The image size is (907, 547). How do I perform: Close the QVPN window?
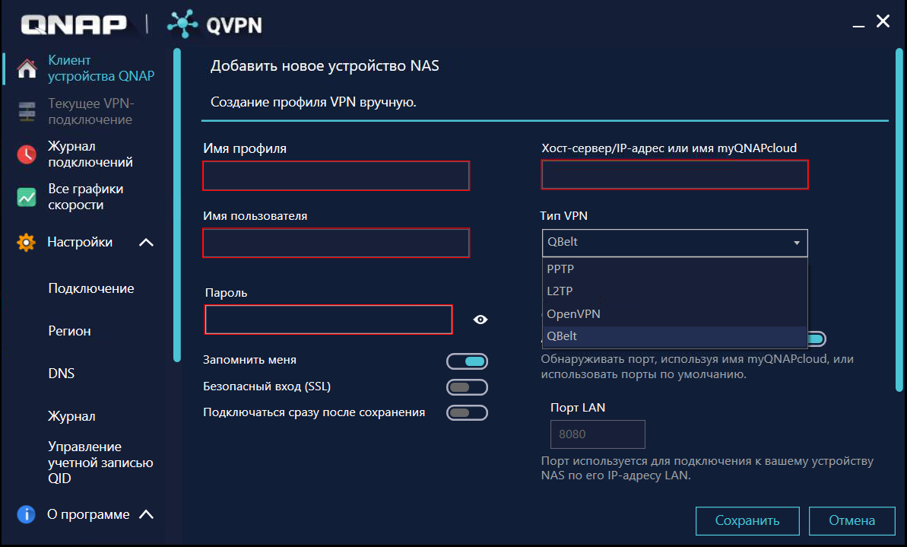pyautogui.click(x=883, y=21)
